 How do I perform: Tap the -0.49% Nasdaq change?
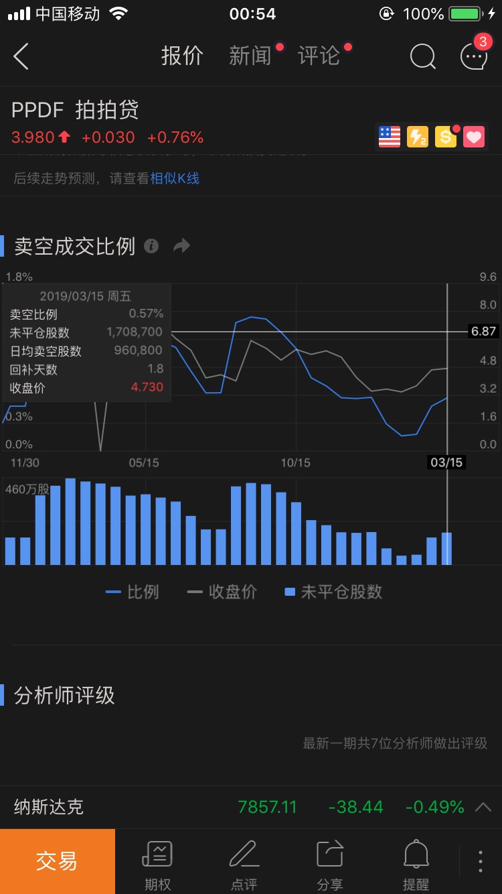435,807
